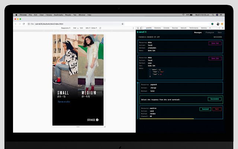Switch to the Elements DevTools tab

[157, 28]
